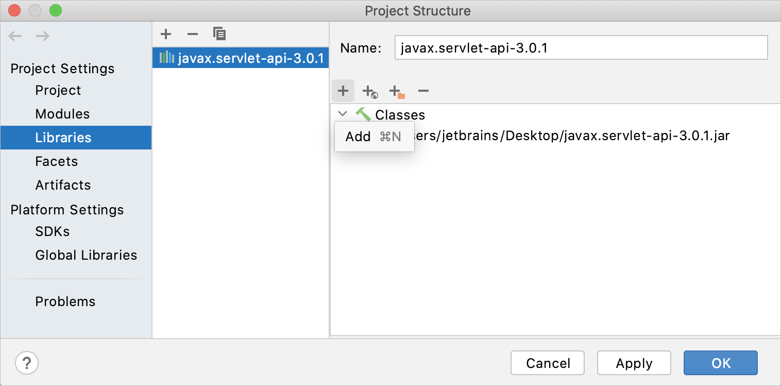
Task: Select the javax.servlet-api-3.0.1 library entry
Action: point(241,58)
